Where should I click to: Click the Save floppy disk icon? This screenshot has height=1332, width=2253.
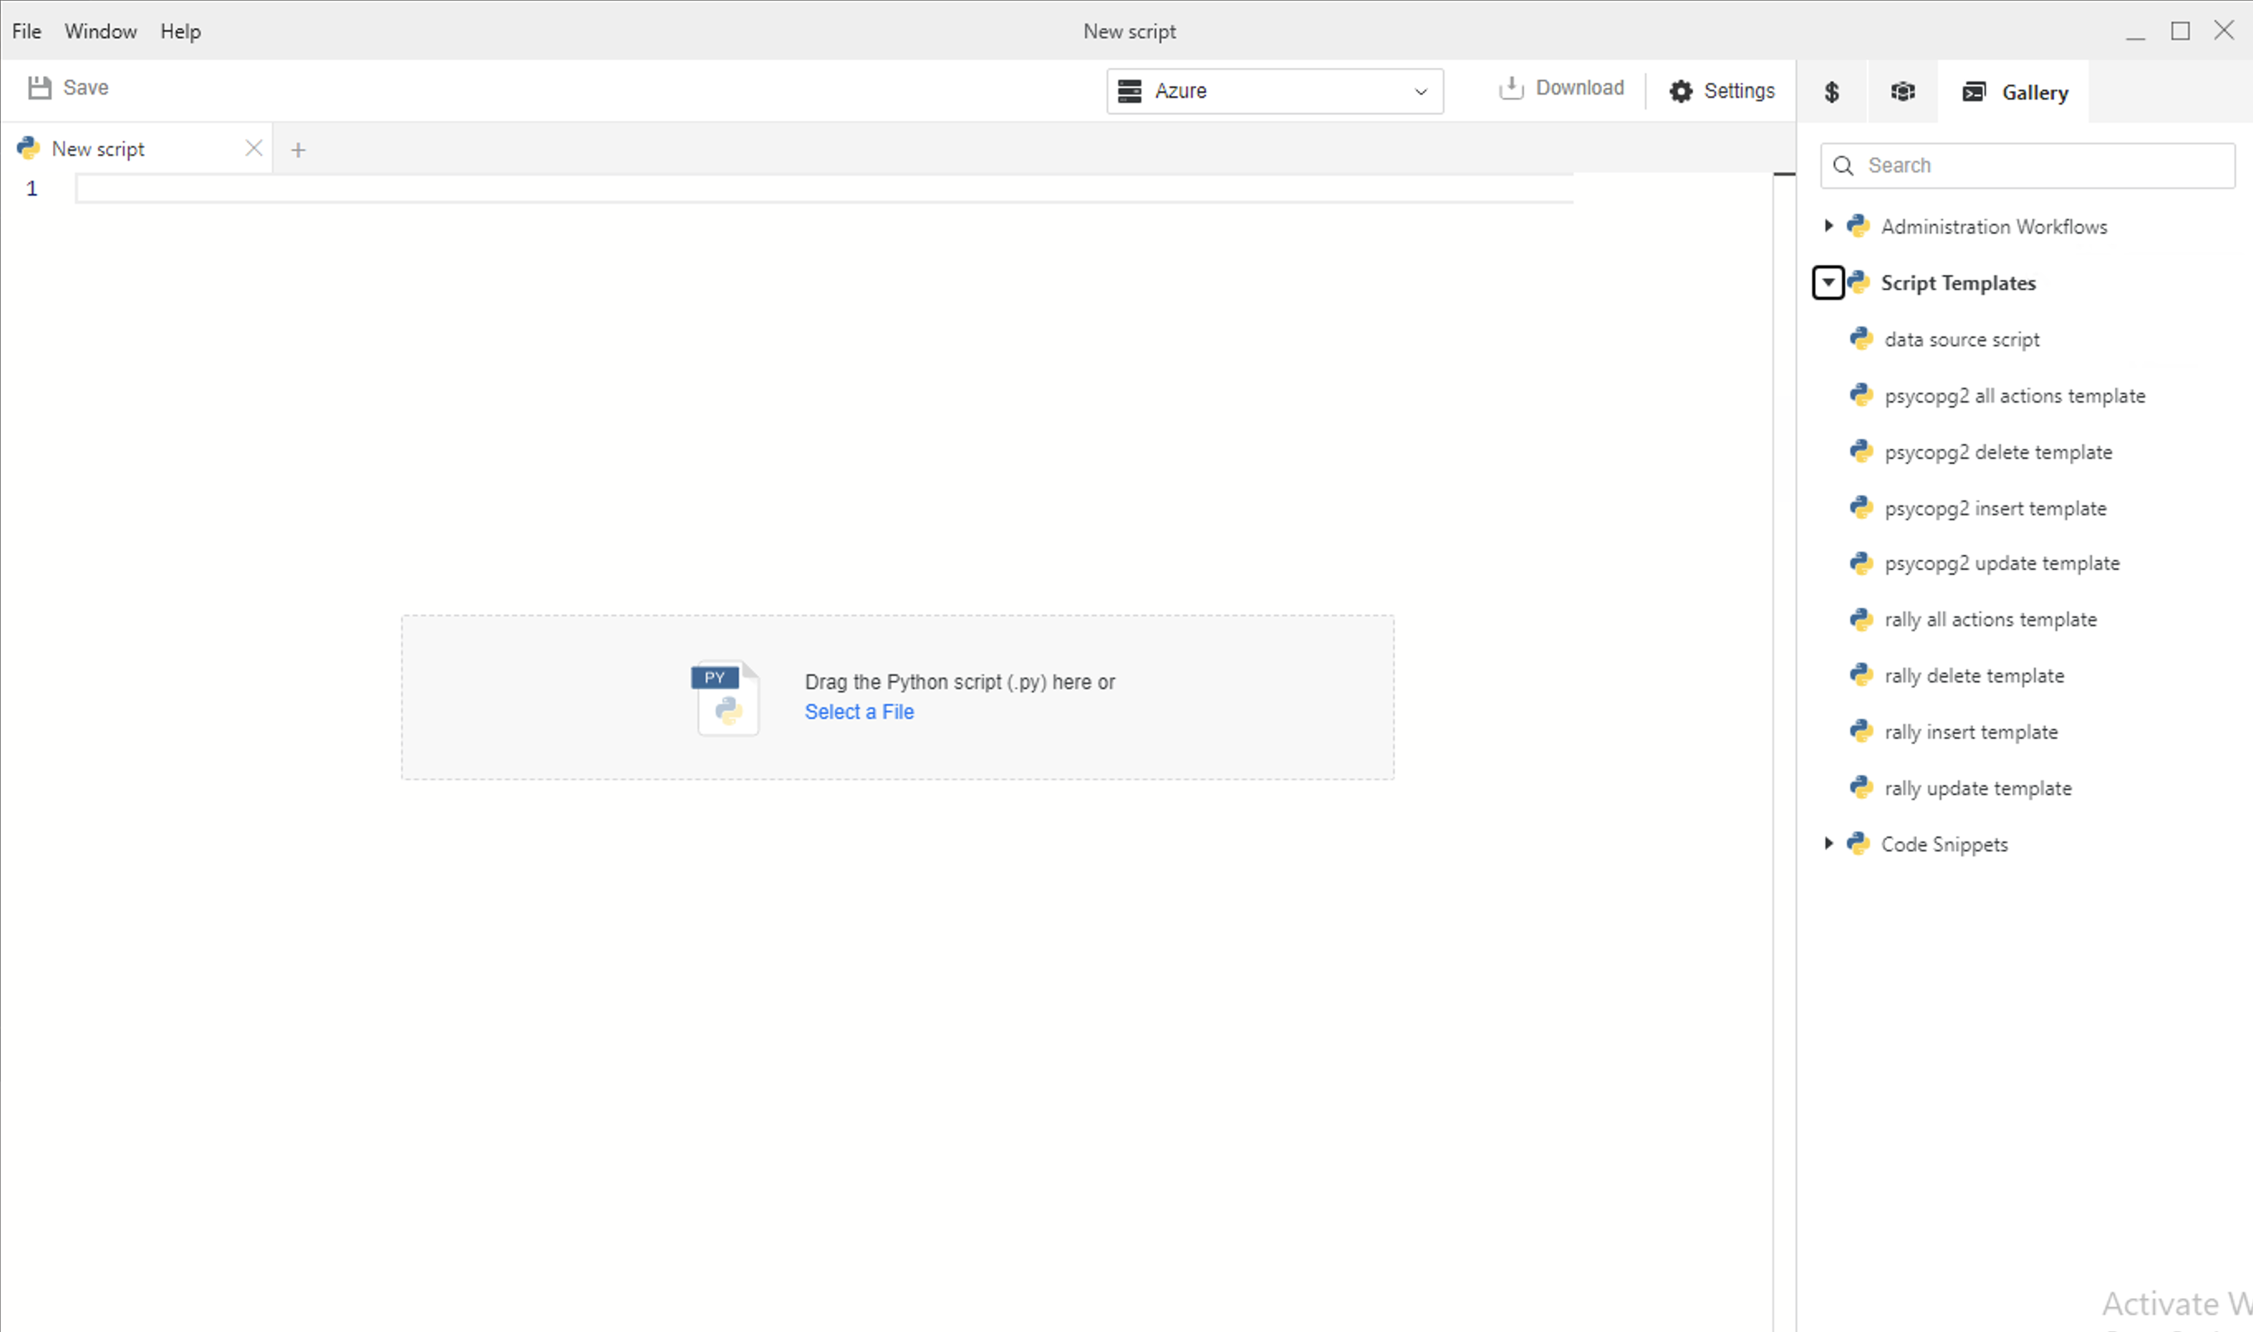(40, 88)
